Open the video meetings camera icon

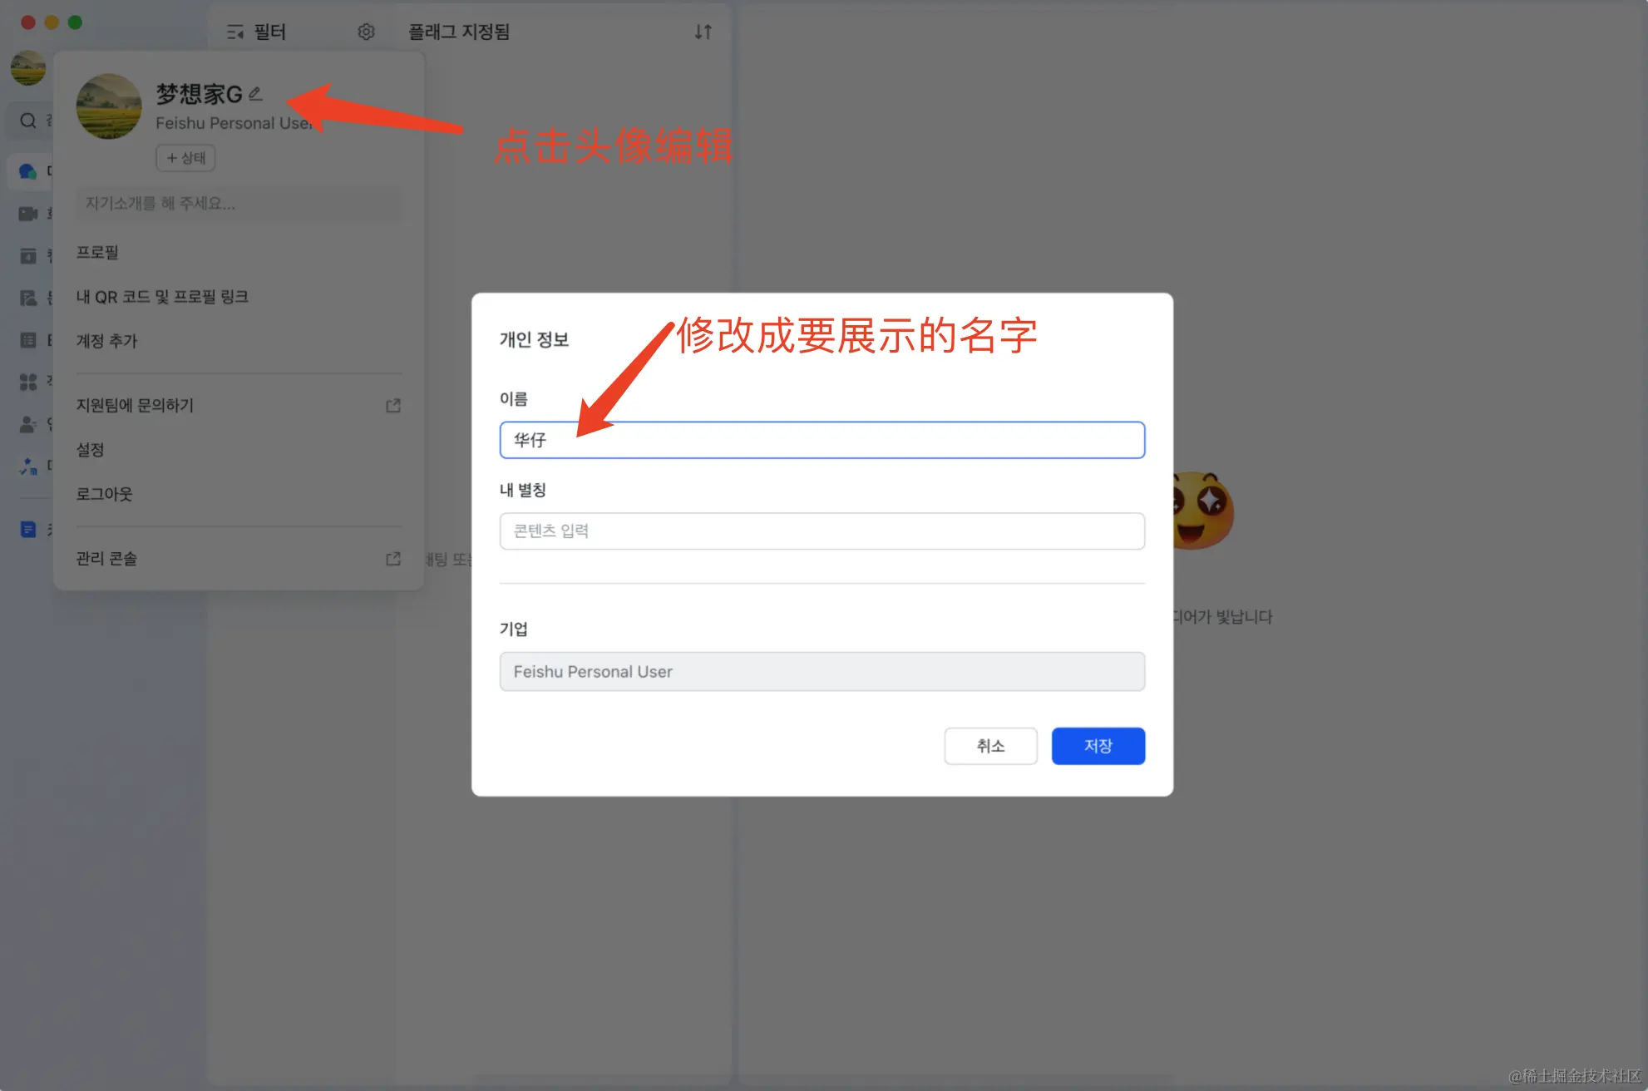[28, 214]
